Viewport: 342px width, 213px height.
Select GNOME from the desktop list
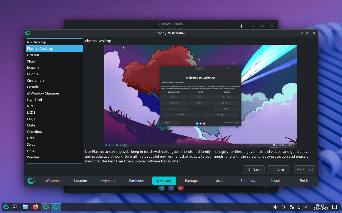tap(33, 55)
